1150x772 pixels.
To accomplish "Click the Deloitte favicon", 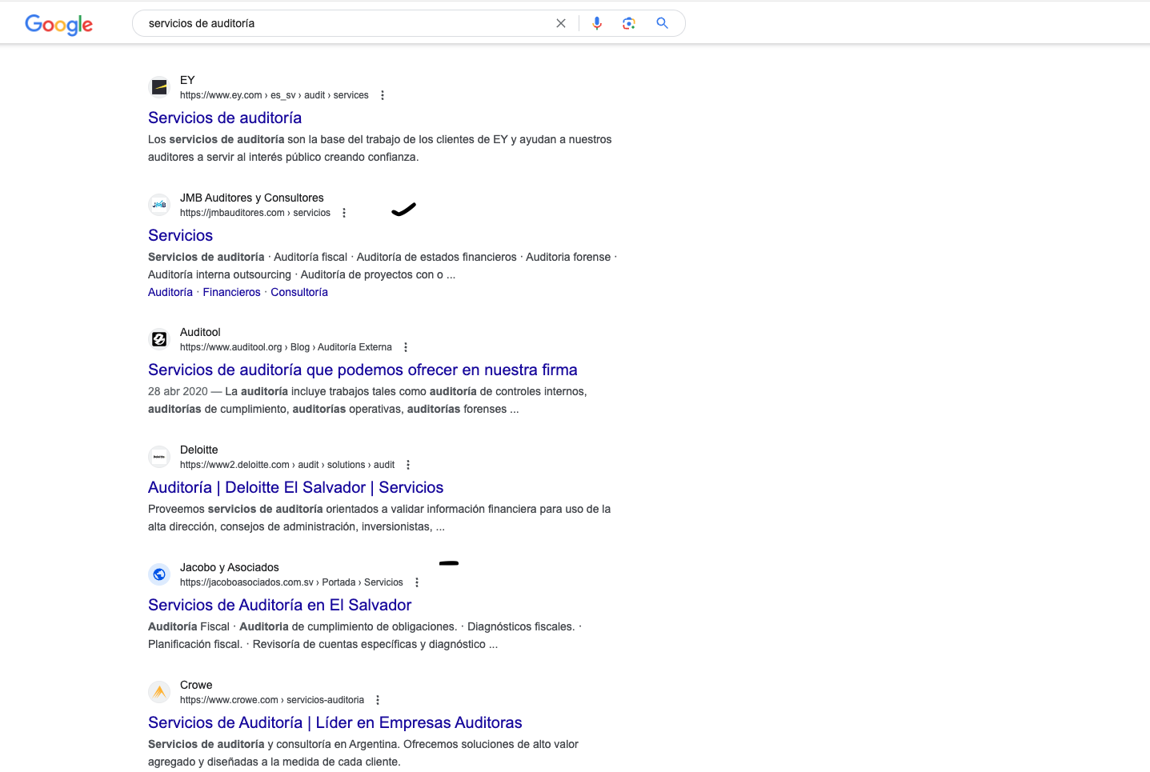I will click(x=159, y=457).
